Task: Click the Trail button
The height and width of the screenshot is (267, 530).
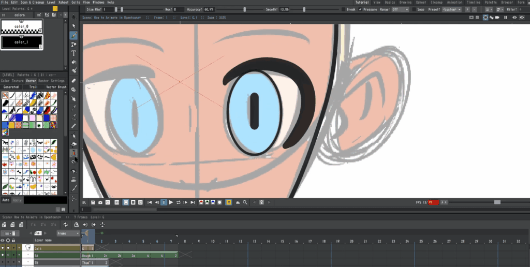Action: 33,87
